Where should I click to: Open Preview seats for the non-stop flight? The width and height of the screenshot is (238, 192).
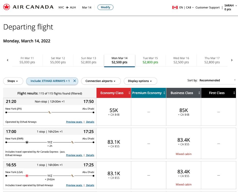coord(74,122)
